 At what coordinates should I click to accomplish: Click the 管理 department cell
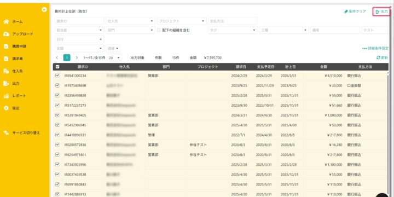click(151, 135)
